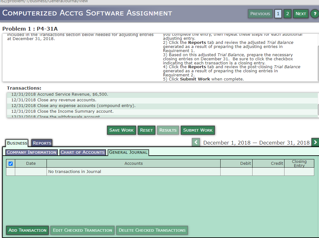
Task: Switch to the Reports tab
Action: 41,143
